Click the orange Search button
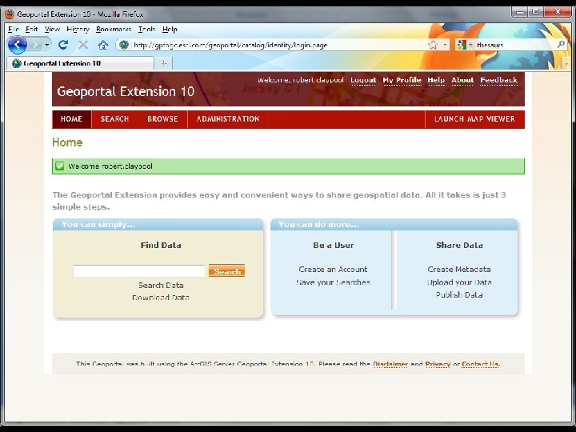 (x=226, y=271)
